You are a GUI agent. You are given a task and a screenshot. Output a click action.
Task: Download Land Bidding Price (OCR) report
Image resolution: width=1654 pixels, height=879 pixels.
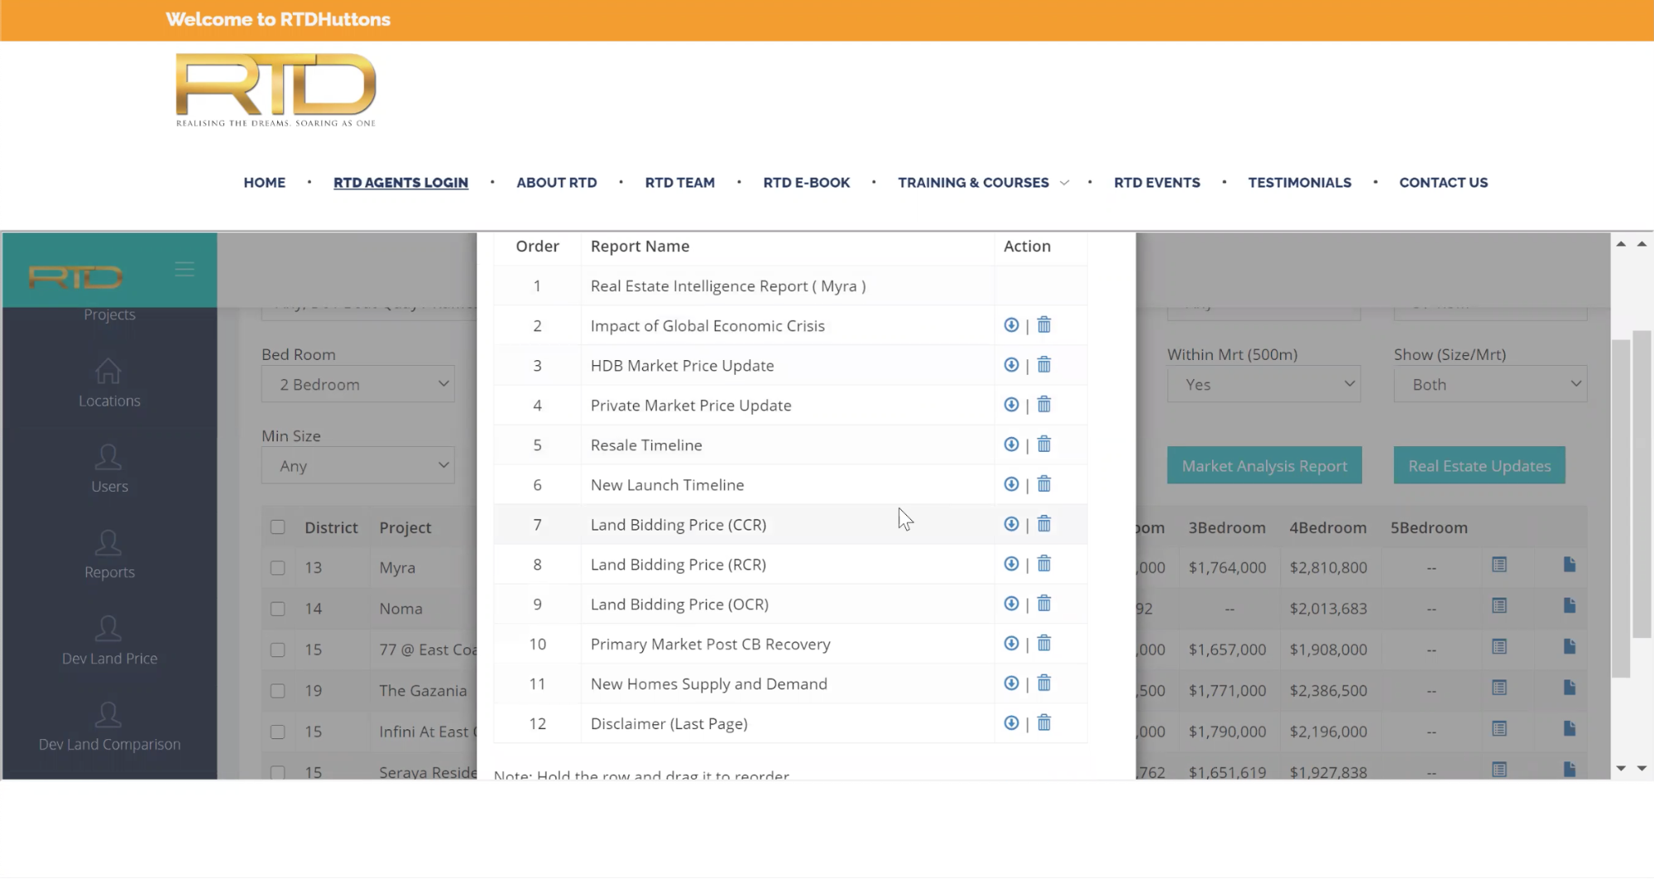1011,603
